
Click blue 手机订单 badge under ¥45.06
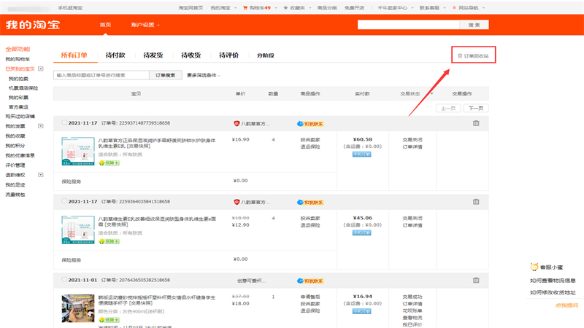pos(361,233)
